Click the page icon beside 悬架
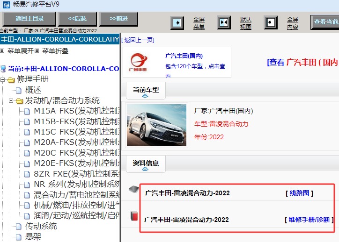 point(19,237)
